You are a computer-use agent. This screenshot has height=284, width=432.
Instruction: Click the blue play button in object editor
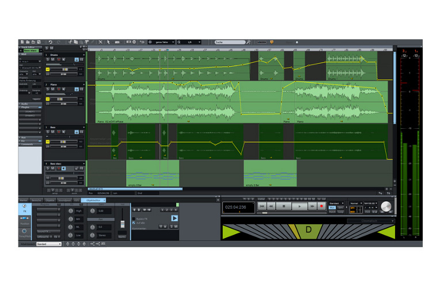tap(175, 218)
